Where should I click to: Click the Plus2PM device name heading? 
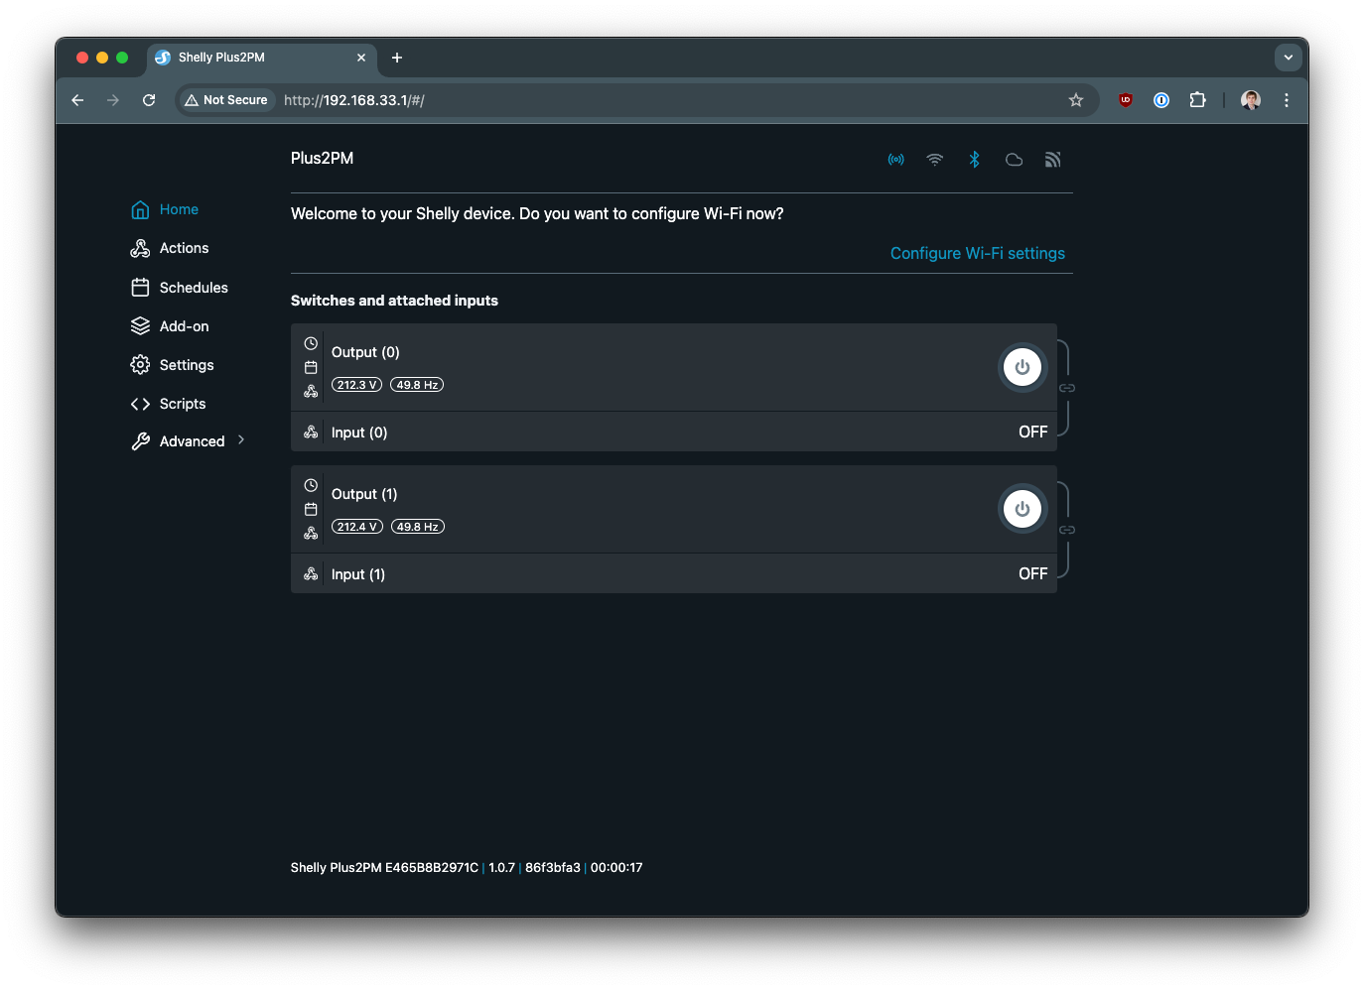coord(322,159)
